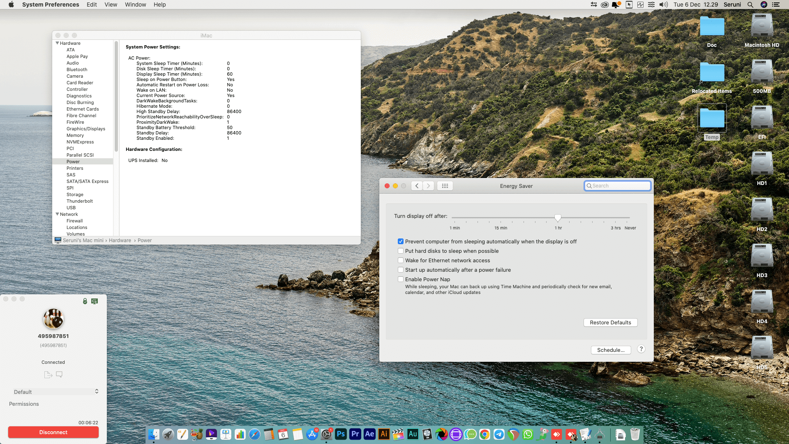The width and height of the screenshot is (789, 444).
Task: Open the Default permission profile dropdown
Action: (x=55, y=391)
